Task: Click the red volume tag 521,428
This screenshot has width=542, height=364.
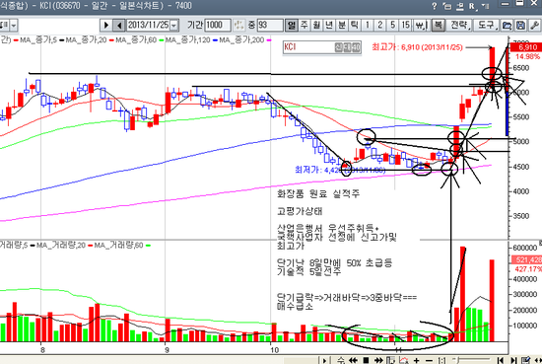Action: pos(526,259)
